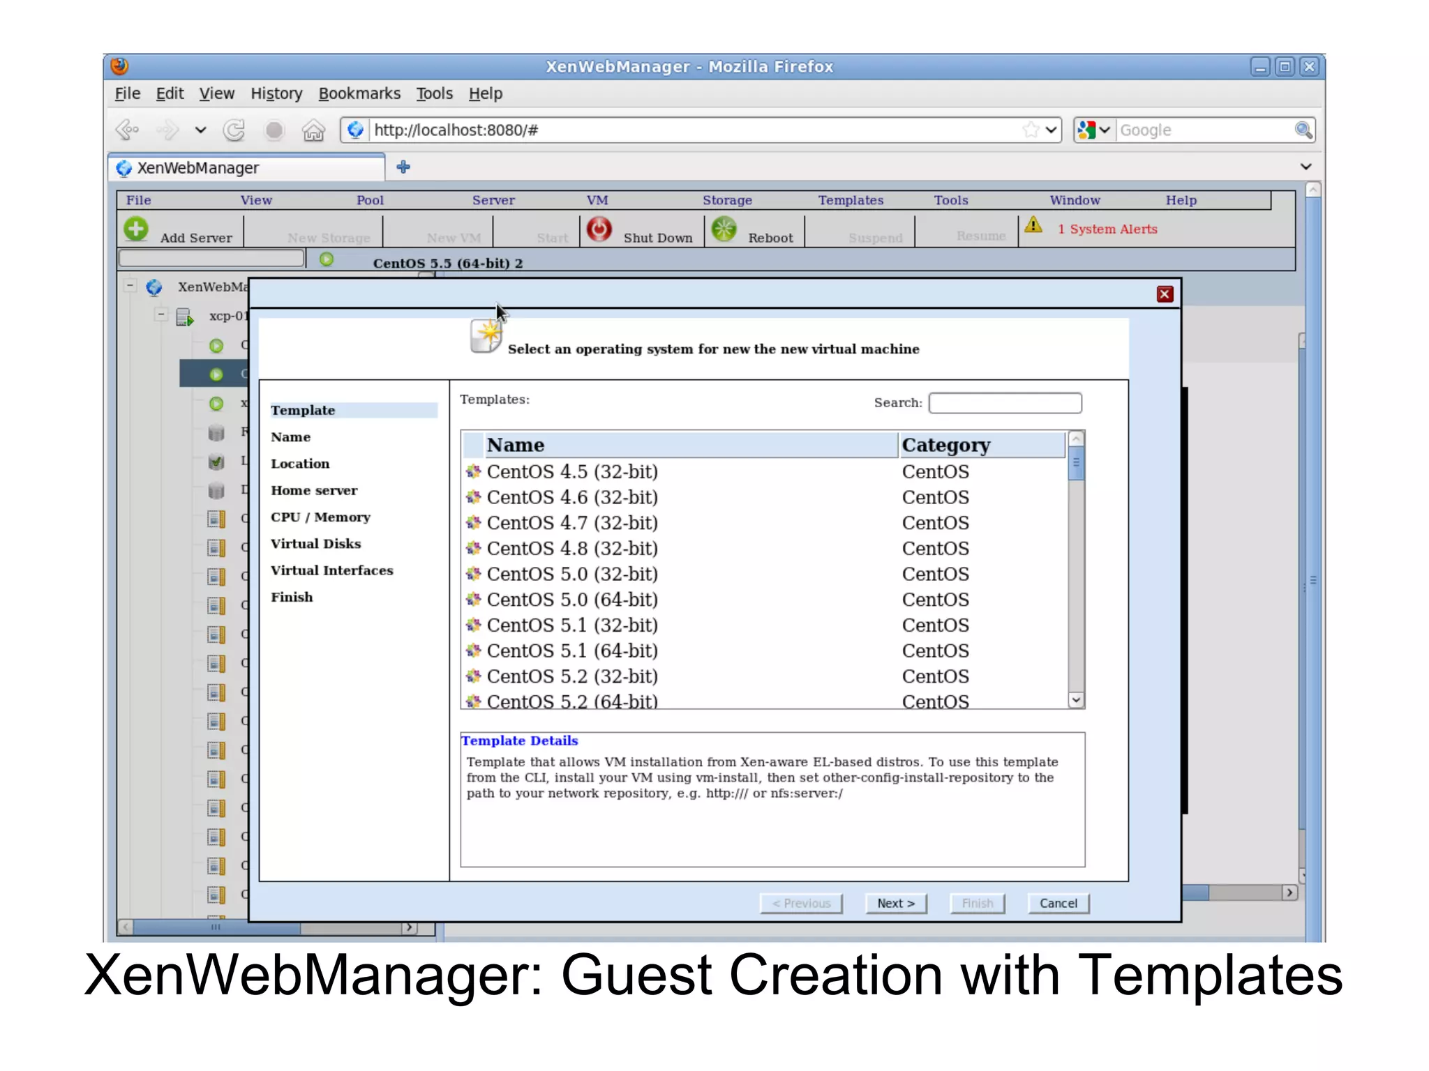The width and height of the screenshot is (1429, 1071).
Task: Click the CentOS 4.5 (32-bit) template icon
Action: (x=474, y=472)
